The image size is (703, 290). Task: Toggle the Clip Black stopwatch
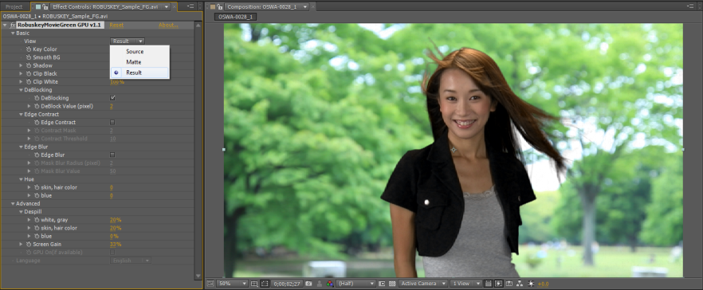pos(28,73)
